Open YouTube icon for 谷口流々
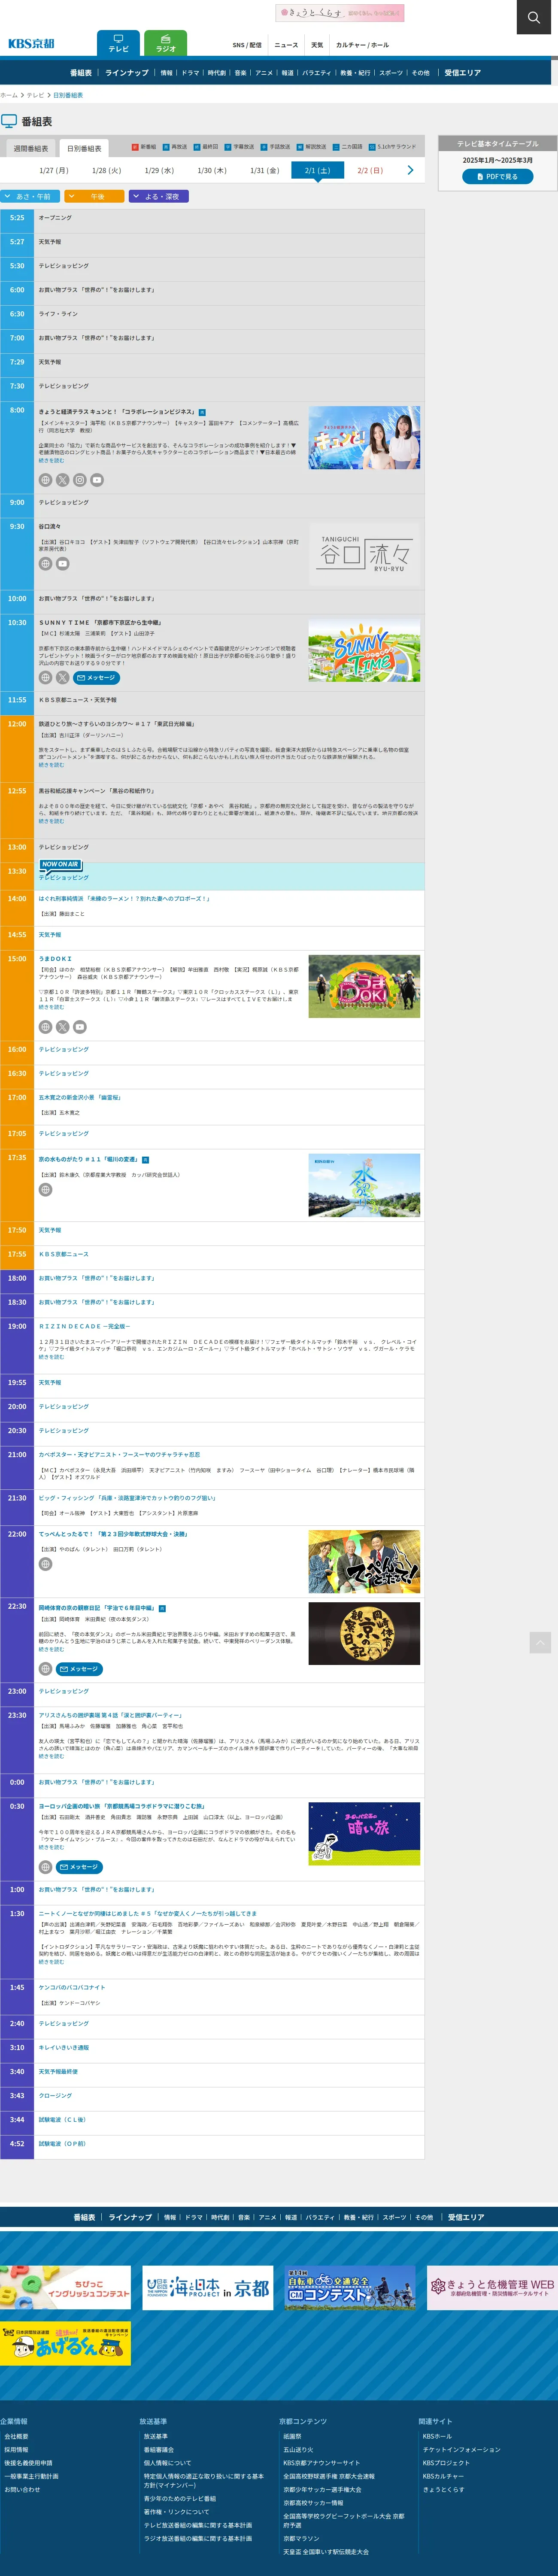This screenshot has width=558, height=2576. click(62, 564)
